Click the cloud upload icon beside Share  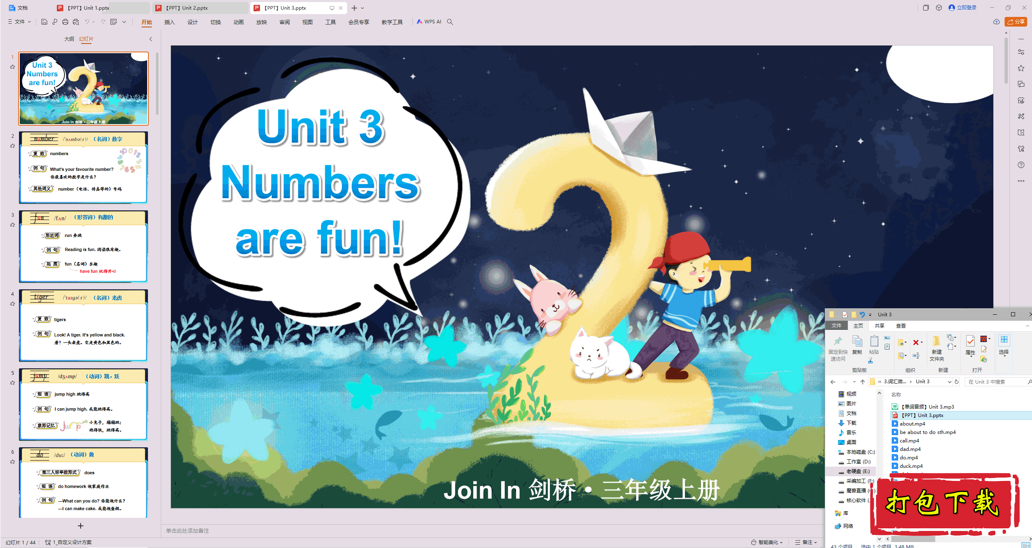click(x=997, y=22)
